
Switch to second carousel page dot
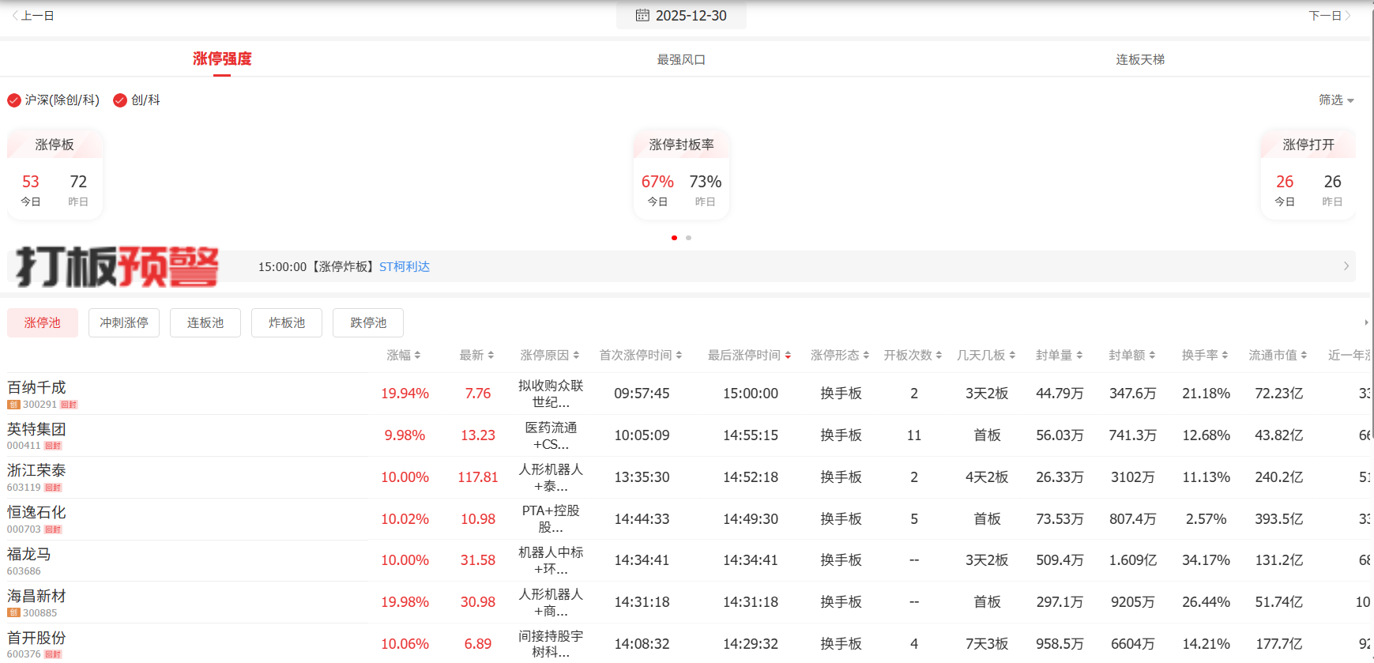coord(688,238)
